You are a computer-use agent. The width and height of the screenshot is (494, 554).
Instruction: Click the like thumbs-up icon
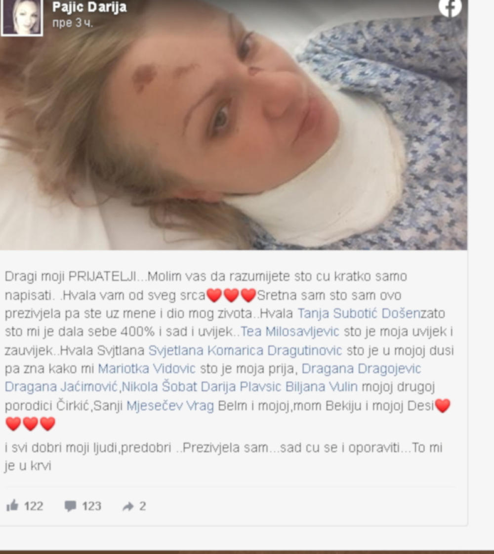[12, 506]
